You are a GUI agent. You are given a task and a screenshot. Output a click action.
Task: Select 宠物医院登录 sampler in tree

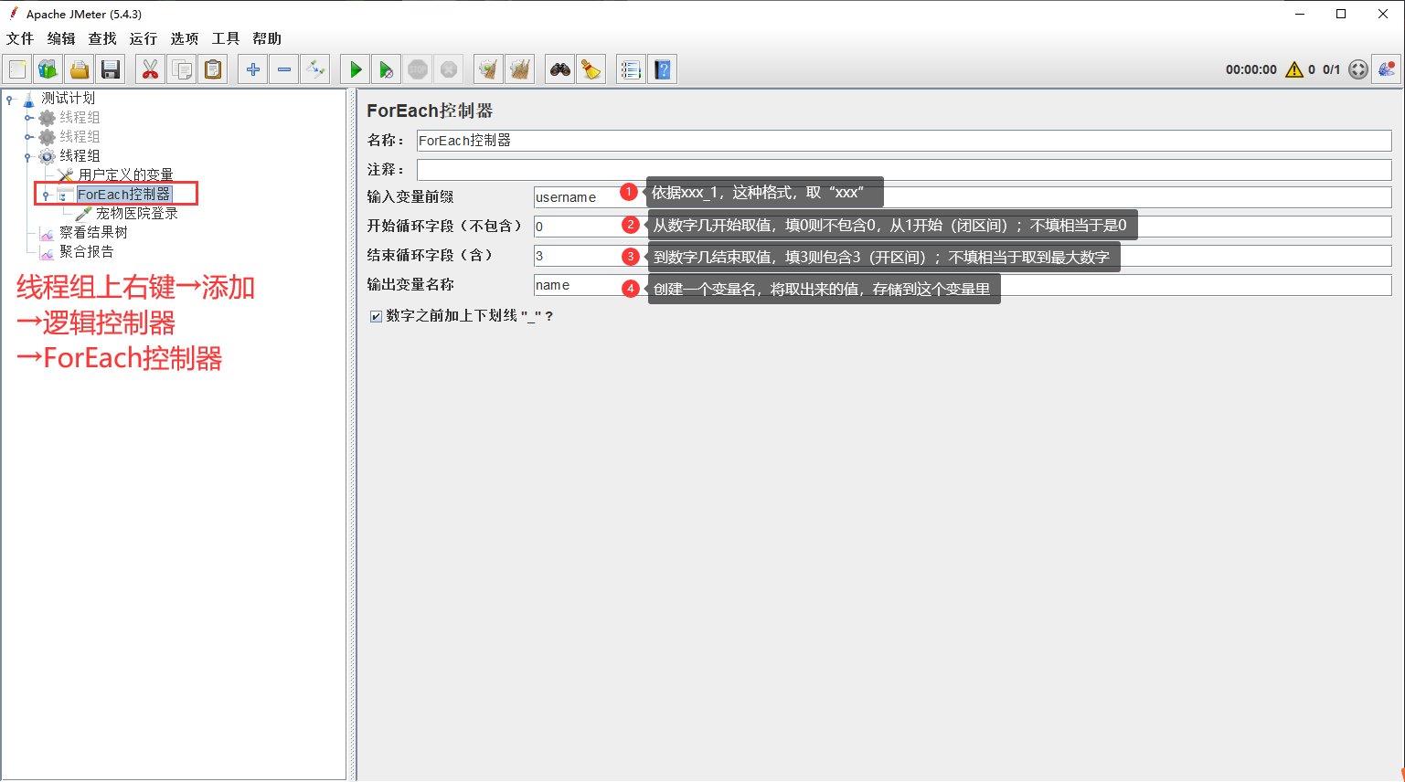(x=136, y=214)
